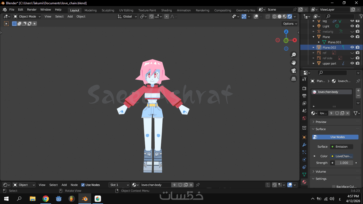Open the Modifiers wrench properties tab
The height and width of the screenshot is (204, 363).
[x=304, y=145]
